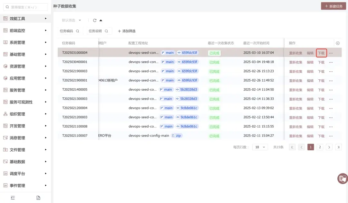Open the 消息管理 sidebar menu
The height and width of the screenshot is (203, 348).
[25, 138]
